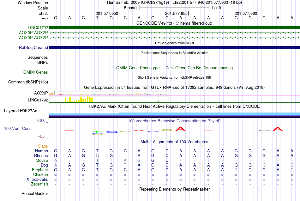This screenshot has width=300, height=201.
Task: Click the OMIM Genes label
Action: click(x=35, y=72)
